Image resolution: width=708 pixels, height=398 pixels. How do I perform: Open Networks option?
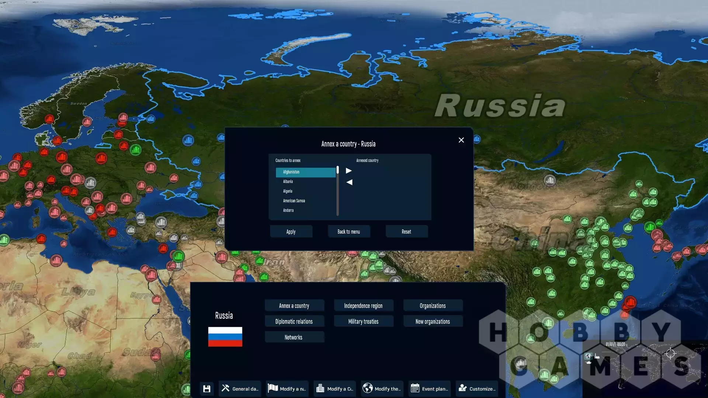click(x=294, y=337)
